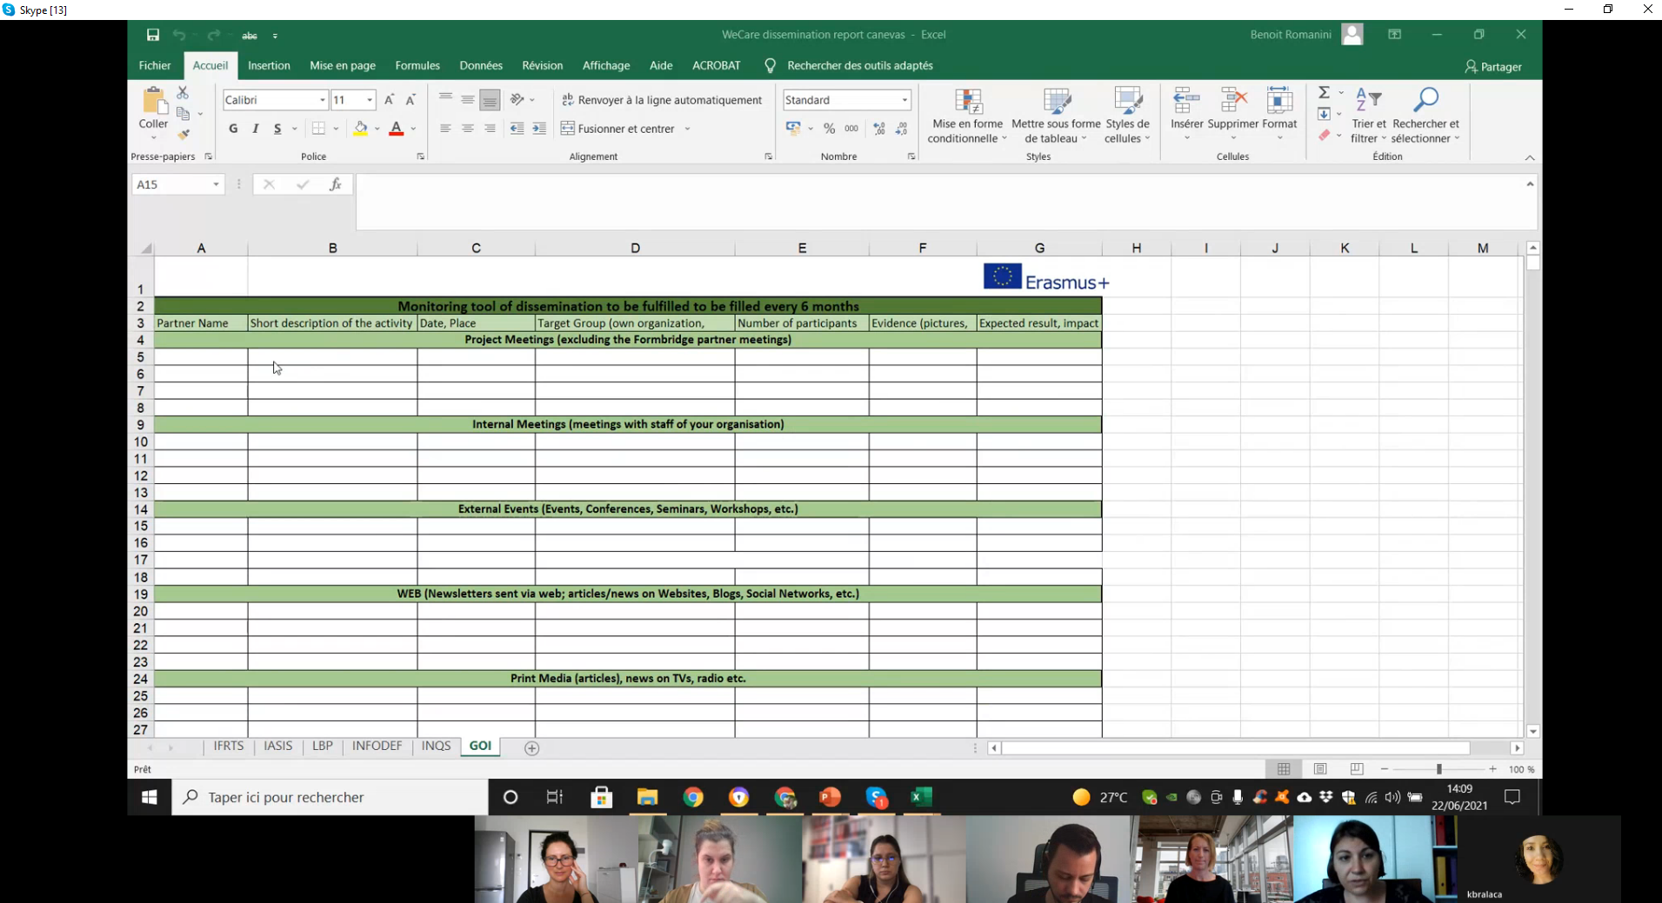The image size is (1662, 903).
Task: Open Excel from the Windows taskbar
Action: [921, 797]
